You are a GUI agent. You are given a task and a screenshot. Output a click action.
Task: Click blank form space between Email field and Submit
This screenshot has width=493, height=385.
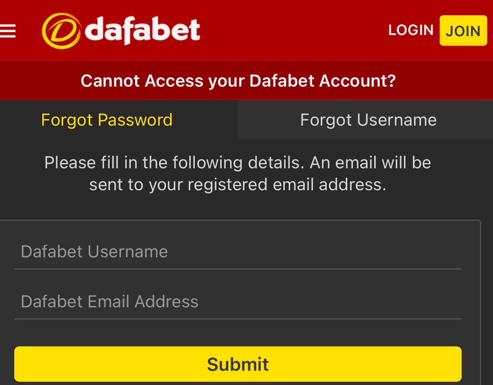click(238, 333)
